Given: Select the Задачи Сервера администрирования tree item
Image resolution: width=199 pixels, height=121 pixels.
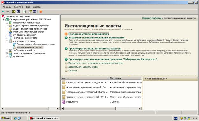Looking at the screenshot, I should click(31, 26).
